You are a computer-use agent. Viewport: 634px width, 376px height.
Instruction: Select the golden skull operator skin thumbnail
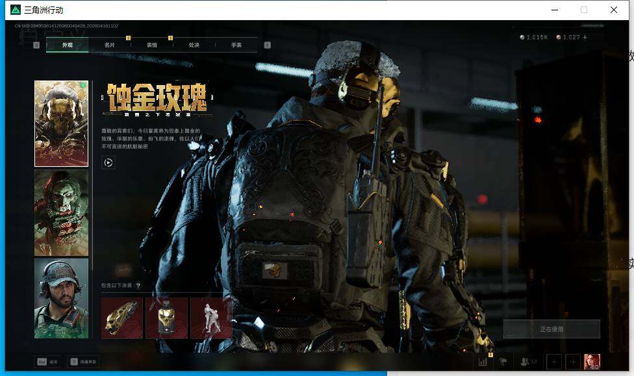point(62,124)
